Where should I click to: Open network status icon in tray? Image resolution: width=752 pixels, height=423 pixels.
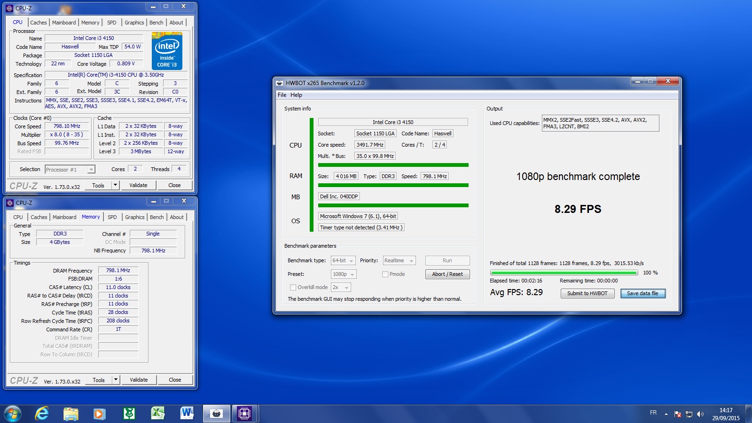pyautogui.click(x=689, y=414)
